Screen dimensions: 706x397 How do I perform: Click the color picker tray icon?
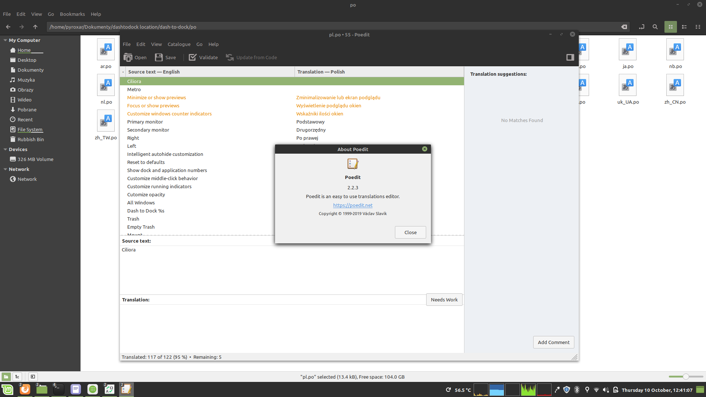557,390
